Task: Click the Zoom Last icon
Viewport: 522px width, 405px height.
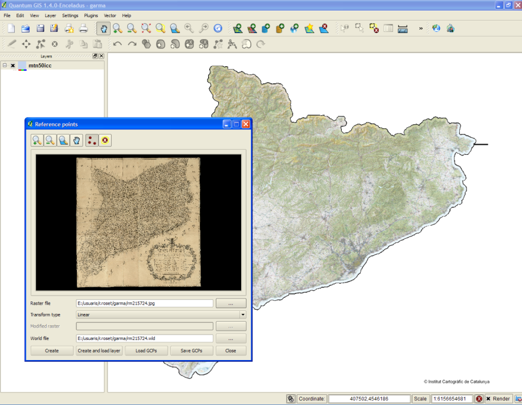Action: (x=189, y=28)
